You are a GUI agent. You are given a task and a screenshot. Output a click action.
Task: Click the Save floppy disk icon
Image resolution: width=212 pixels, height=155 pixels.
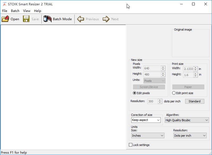[x=26, y=19]
